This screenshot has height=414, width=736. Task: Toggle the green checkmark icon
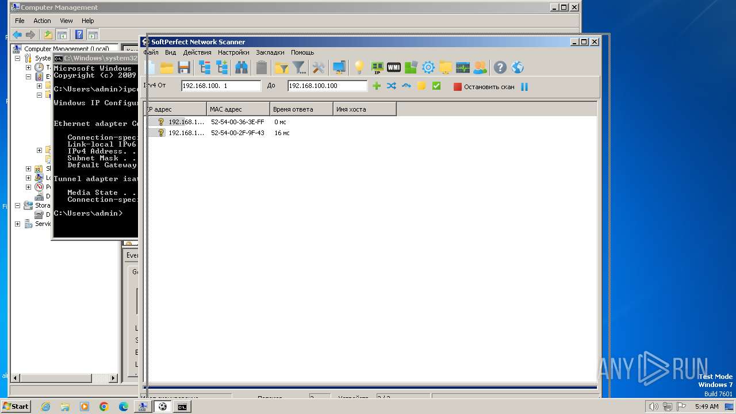coord(436,86)
